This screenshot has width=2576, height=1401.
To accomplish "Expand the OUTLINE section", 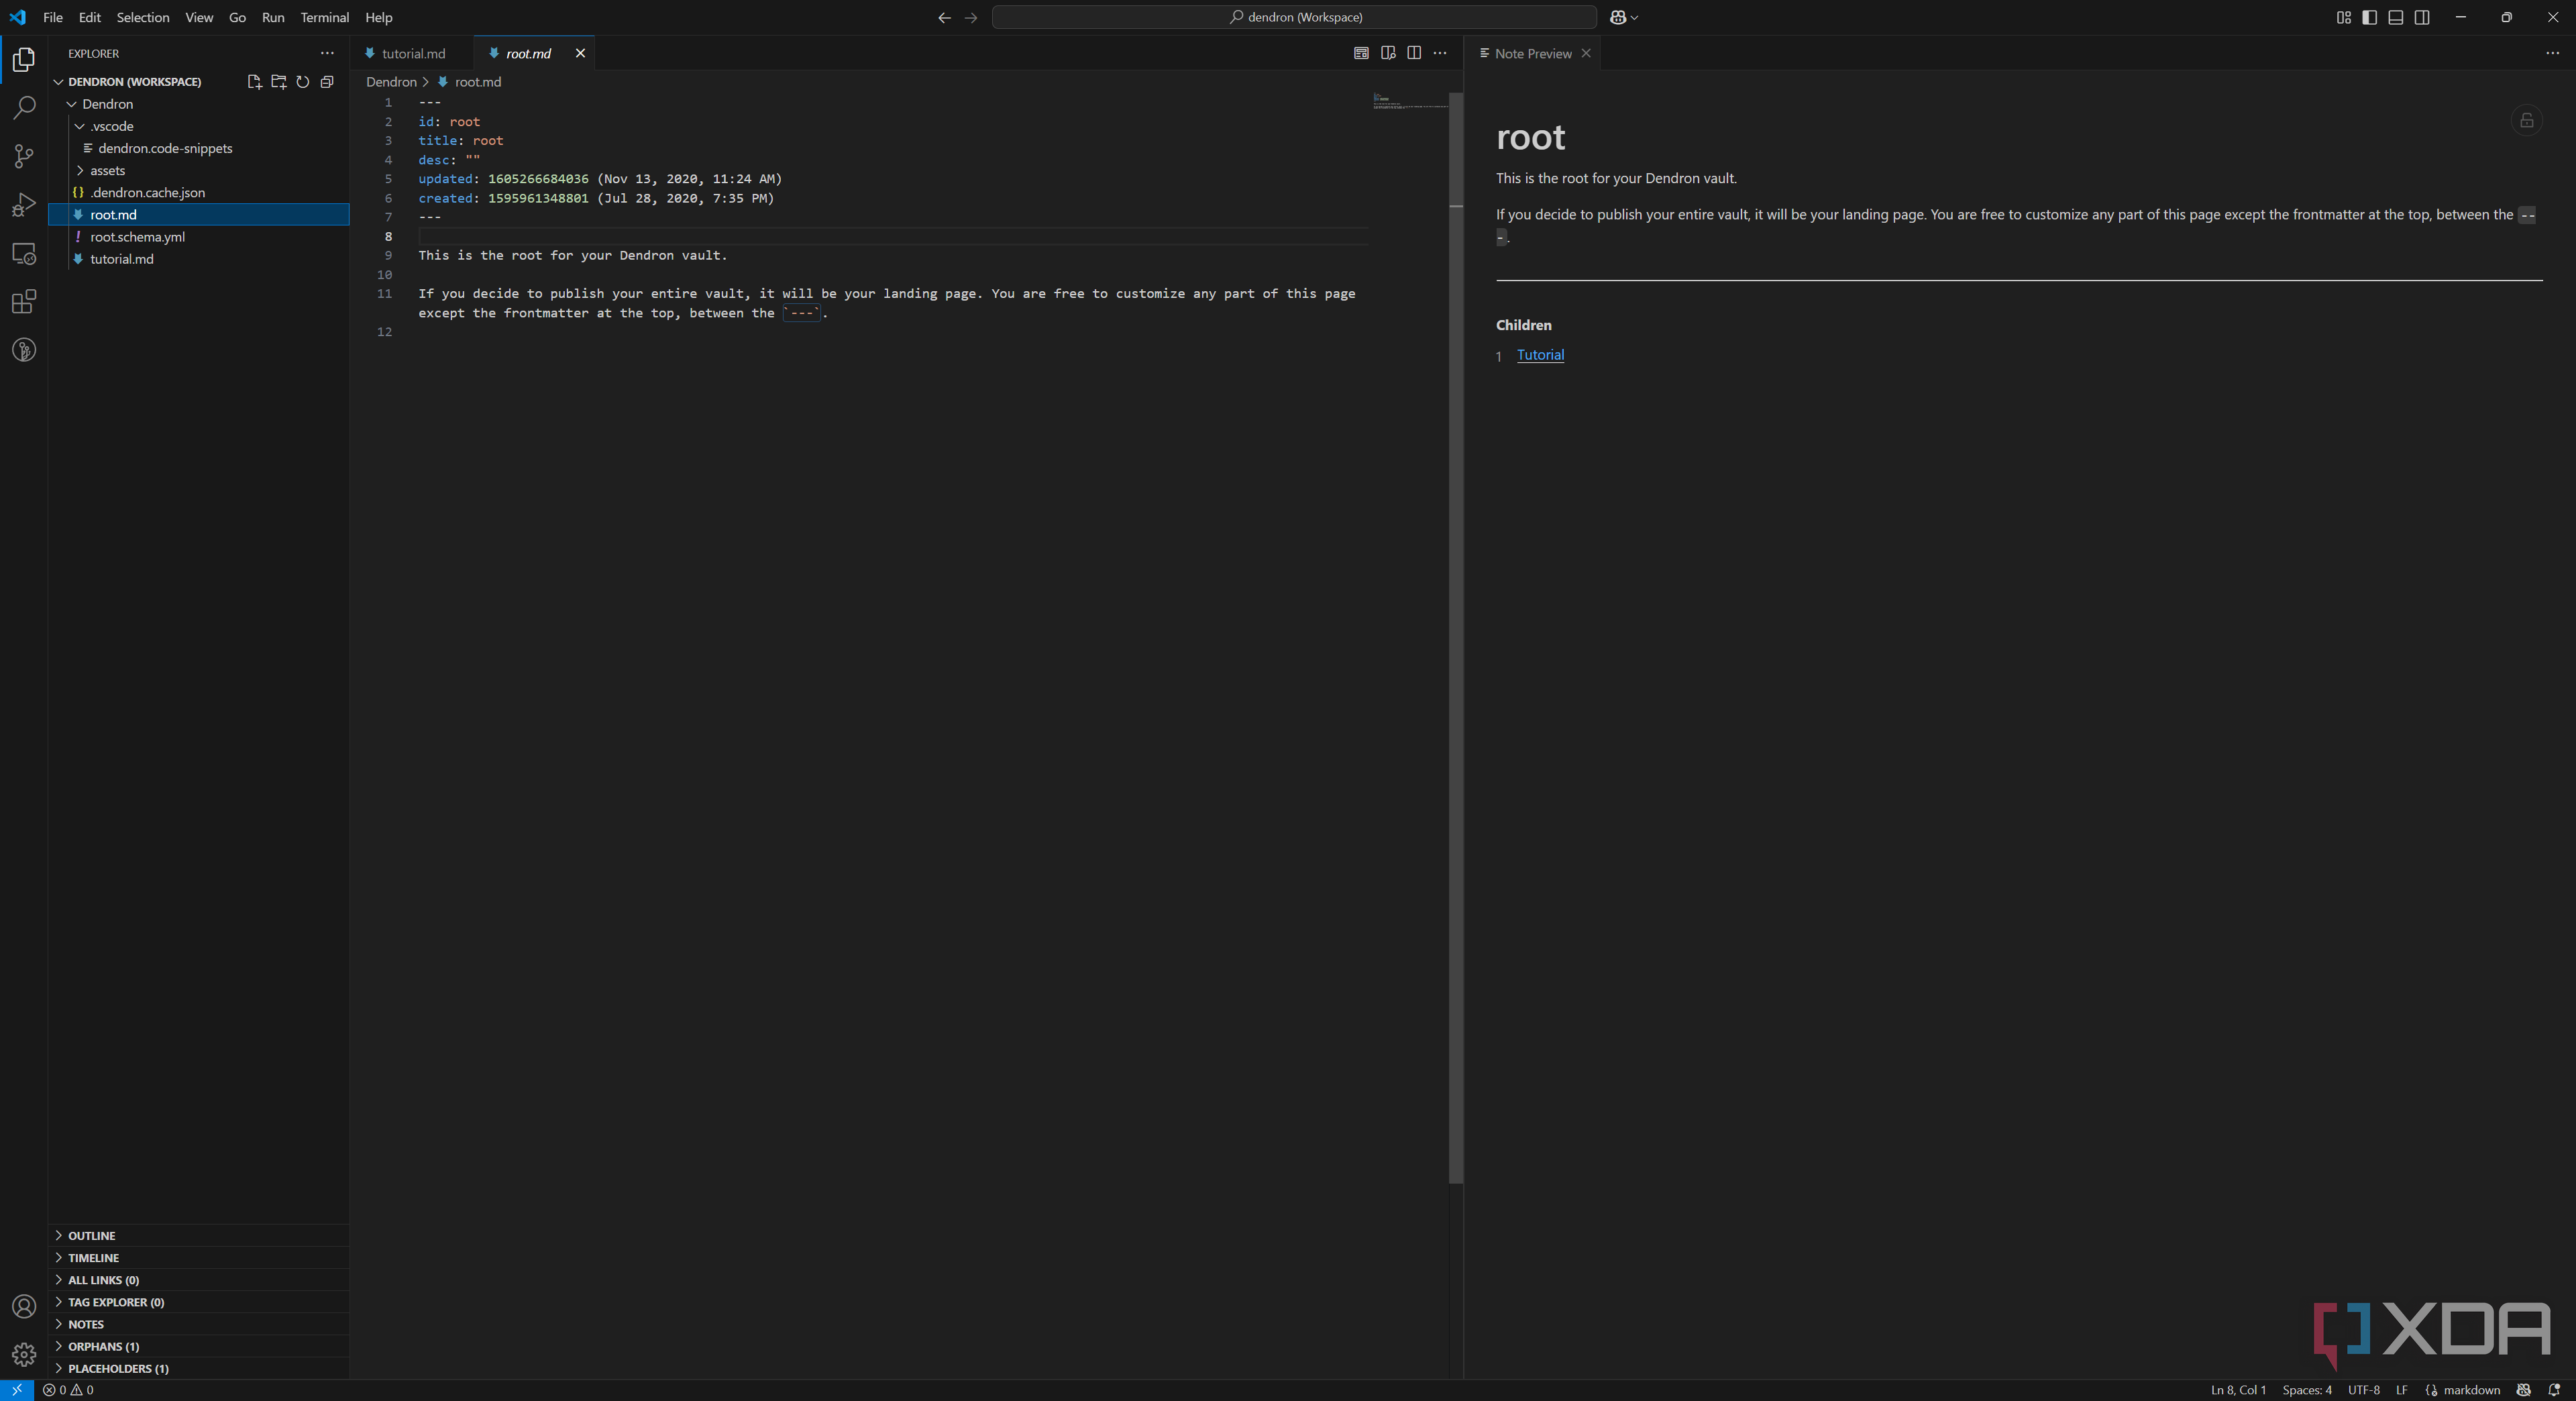I will pos(199,1236).
